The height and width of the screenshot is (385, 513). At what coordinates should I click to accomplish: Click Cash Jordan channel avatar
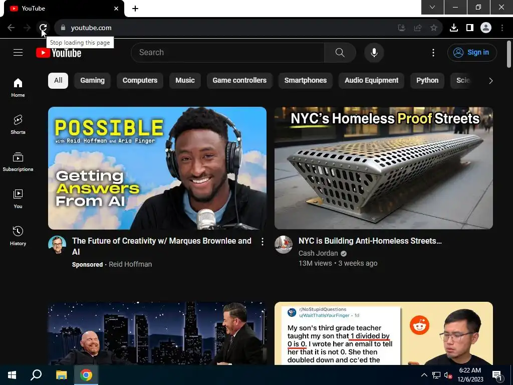[x=284, y=245]
